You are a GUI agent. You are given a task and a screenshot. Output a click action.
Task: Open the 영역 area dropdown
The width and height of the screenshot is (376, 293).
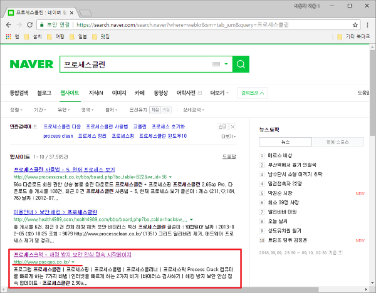point(87,110)
